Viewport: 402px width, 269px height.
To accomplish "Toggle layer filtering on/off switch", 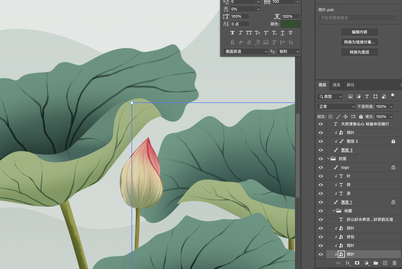I will point(392,96).
